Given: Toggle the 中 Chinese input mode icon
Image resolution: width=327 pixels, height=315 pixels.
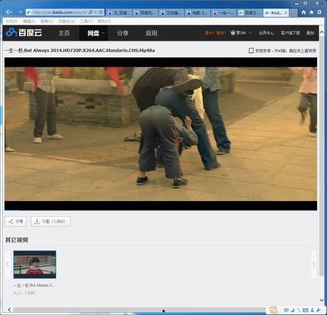Looking at the screenshot, I should 286,310.
